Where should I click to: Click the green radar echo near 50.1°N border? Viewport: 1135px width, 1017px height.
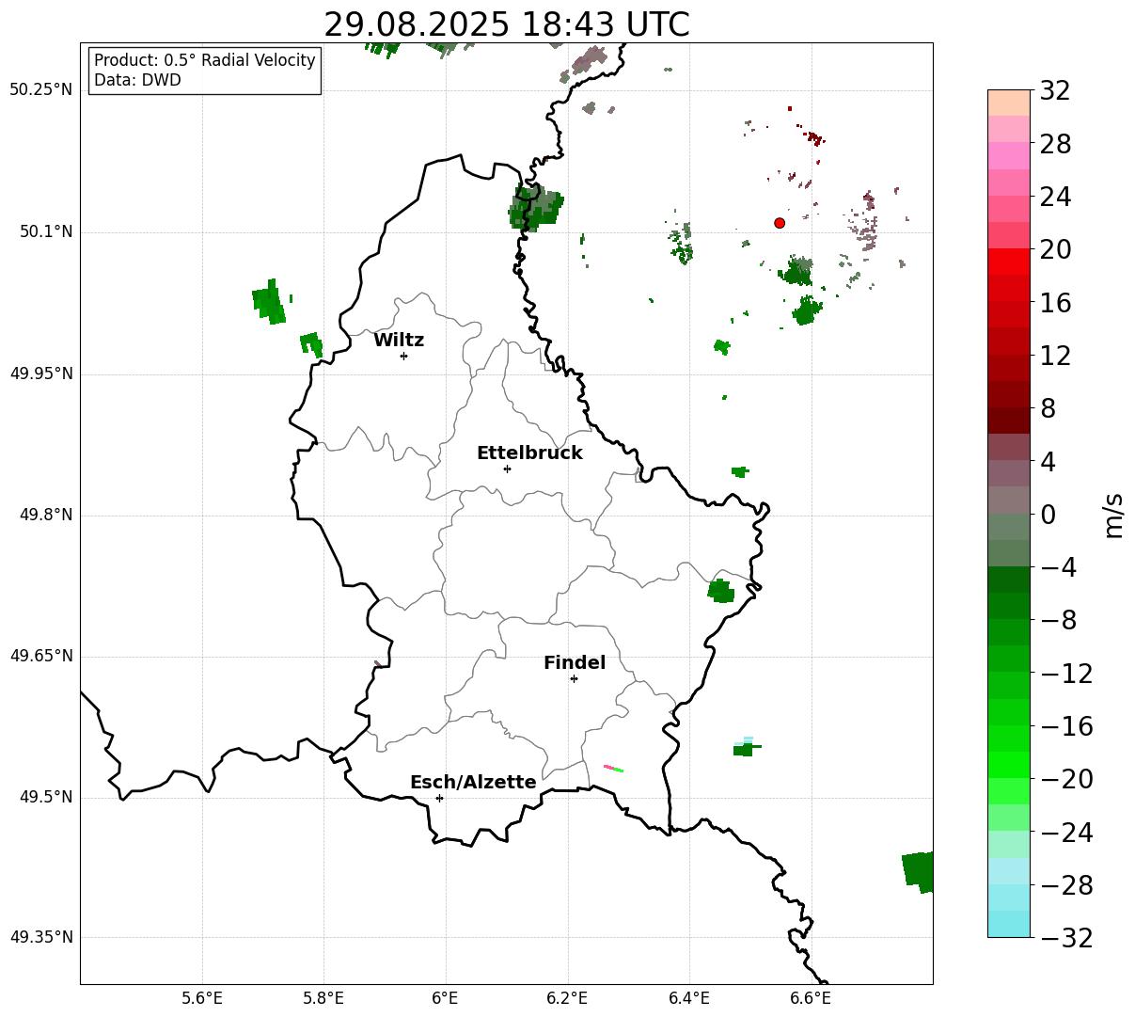pos(535,207)
